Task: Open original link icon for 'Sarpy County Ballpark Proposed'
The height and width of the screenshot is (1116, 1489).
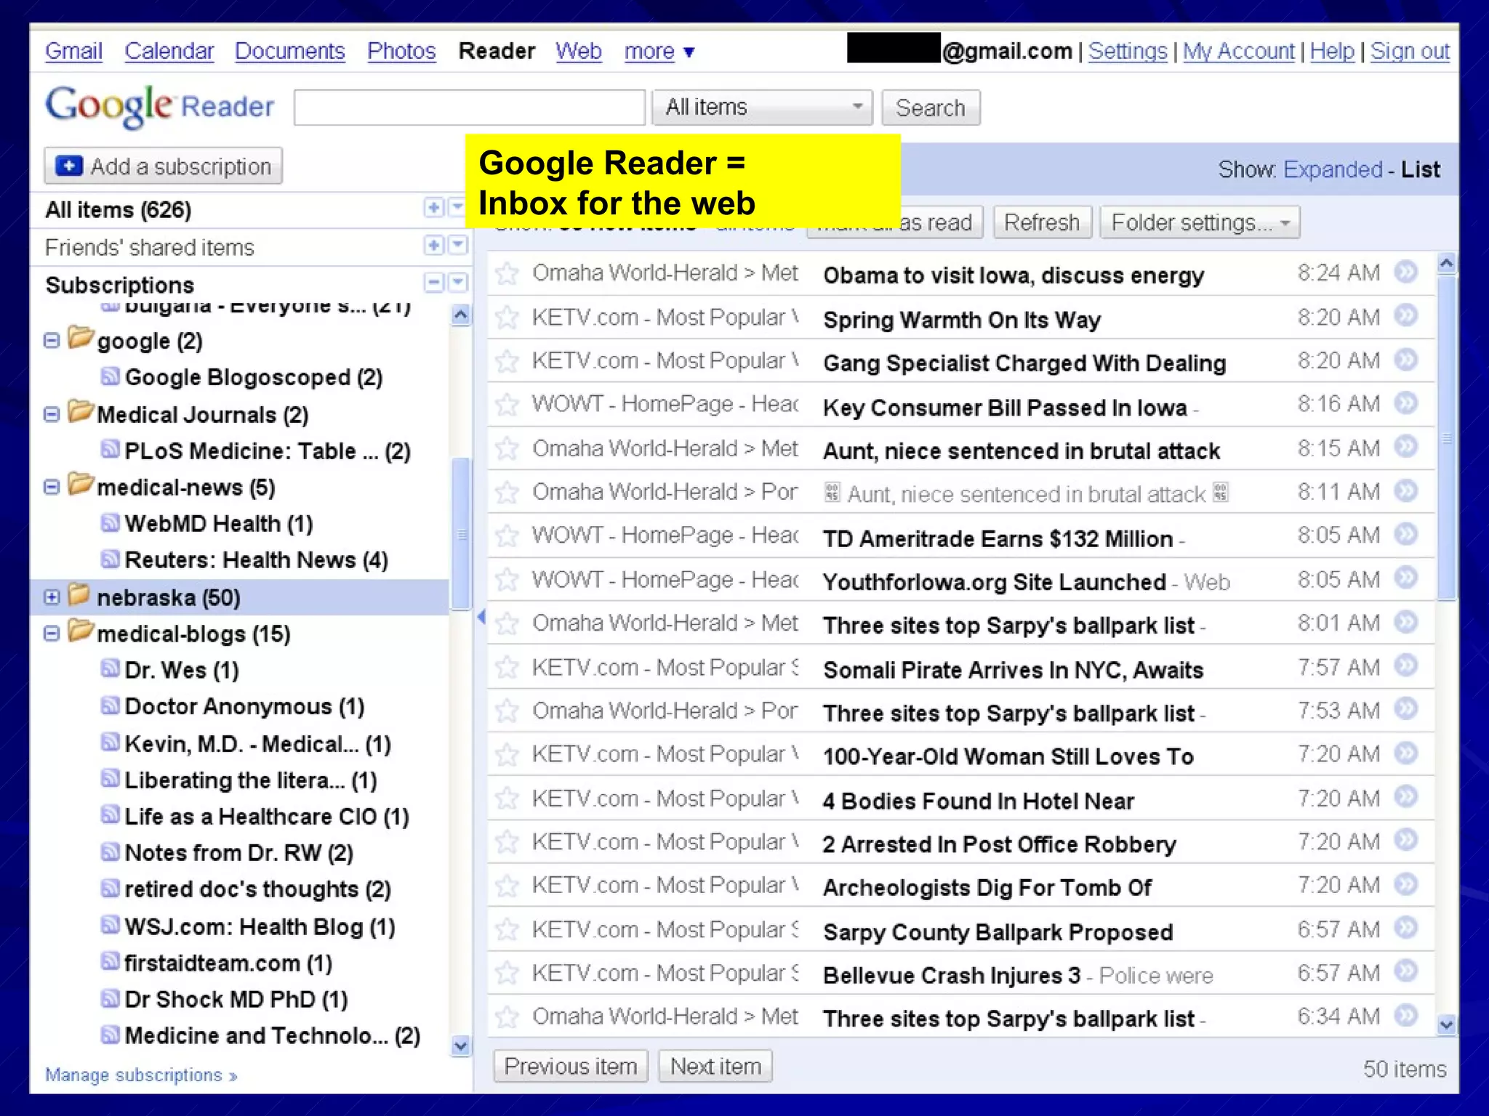Action: pyautogui.click(x=1406, y=928)
